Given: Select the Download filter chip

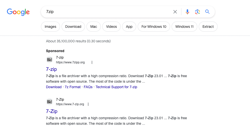Looking at the screenshot, I should [x=73, y=27].
